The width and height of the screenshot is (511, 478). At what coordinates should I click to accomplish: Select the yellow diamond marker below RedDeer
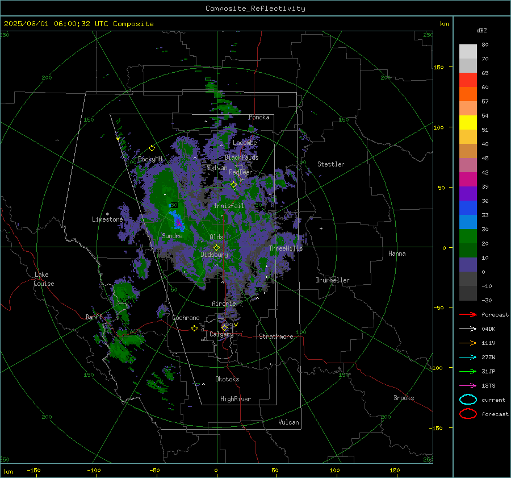tap(233, 185)
